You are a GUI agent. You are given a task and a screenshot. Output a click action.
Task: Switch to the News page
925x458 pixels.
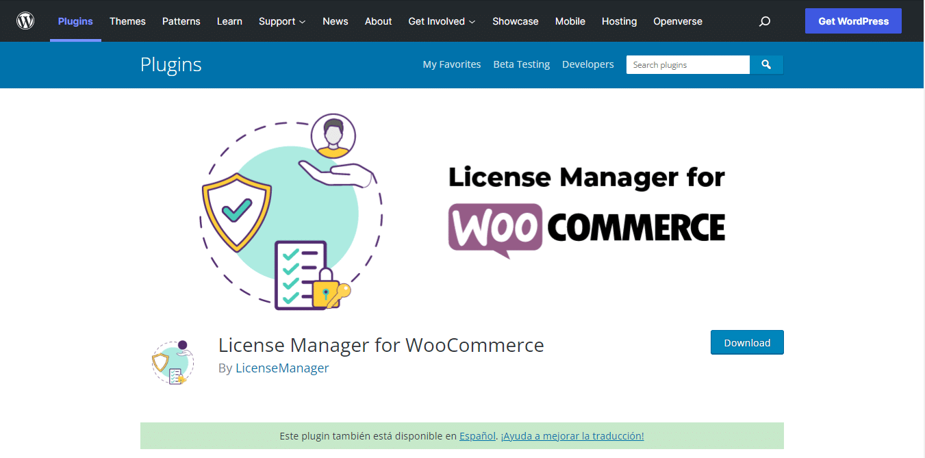pos(335,21)
